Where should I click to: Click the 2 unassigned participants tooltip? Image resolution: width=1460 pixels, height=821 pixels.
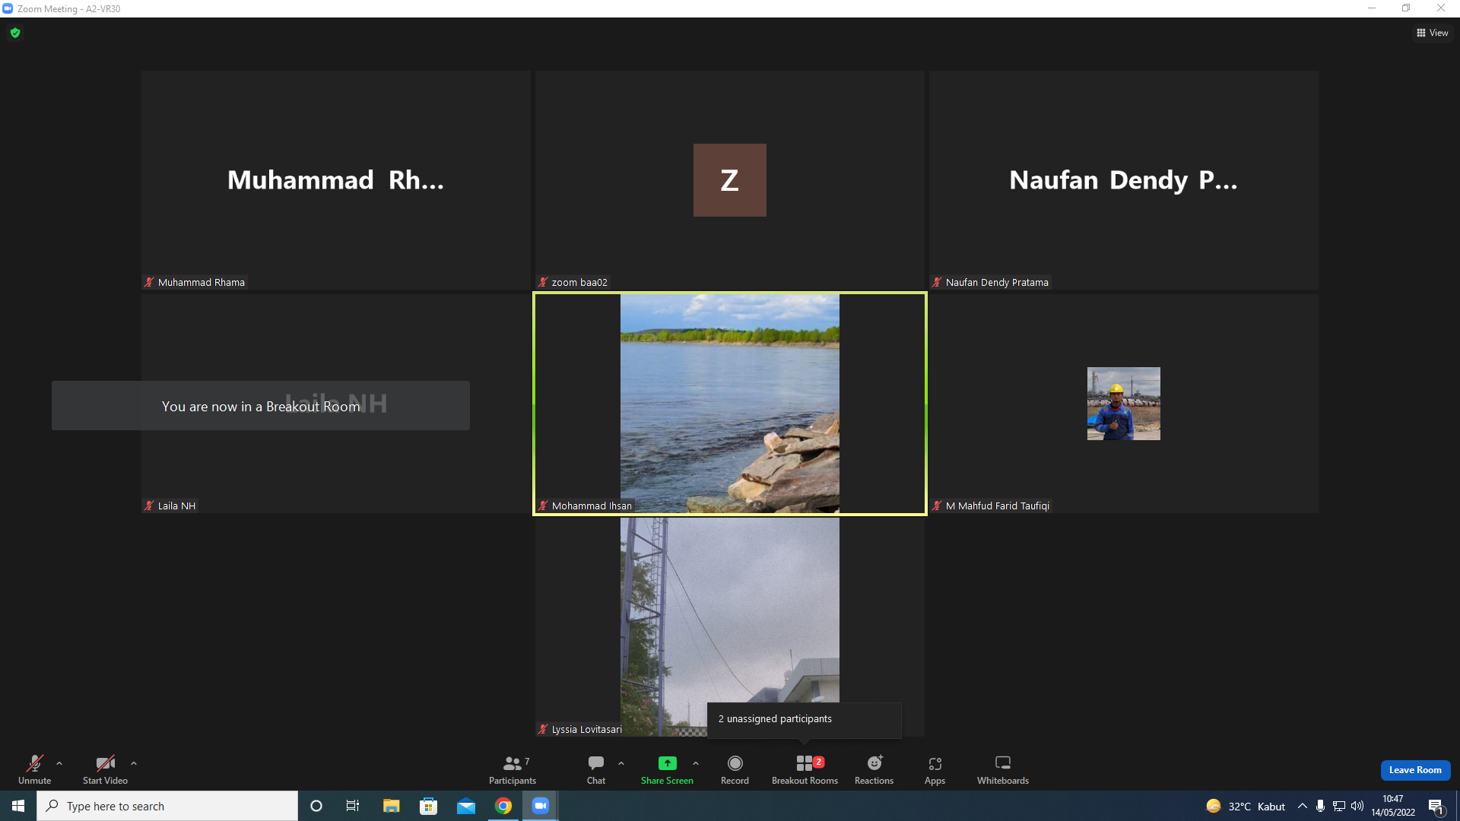[805, 719]
